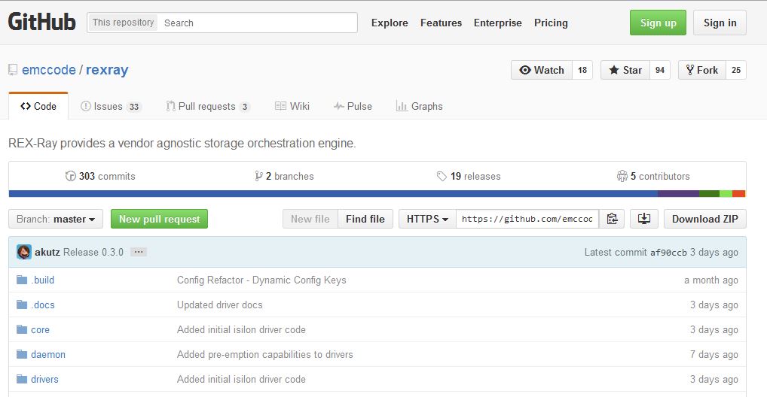Click the Sign in button
The image size is (767, 397).
coord(720,23)
